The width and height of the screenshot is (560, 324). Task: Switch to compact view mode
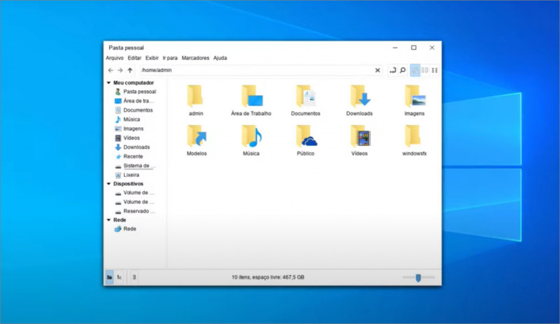425,71
